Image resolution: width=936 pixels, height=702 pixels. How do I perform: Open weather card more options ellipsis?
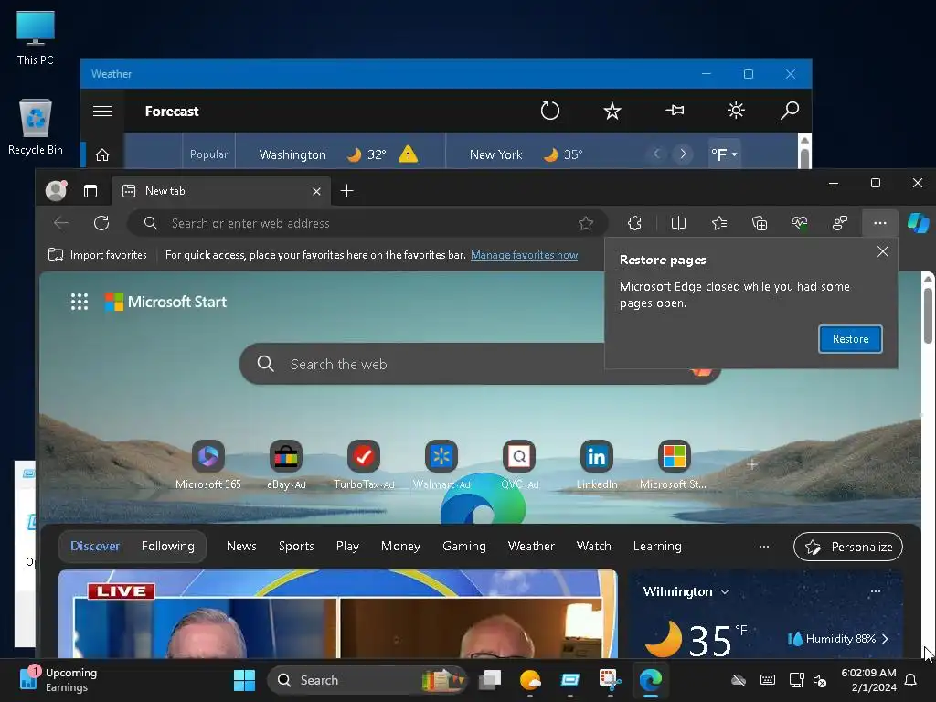pos(875,591)
